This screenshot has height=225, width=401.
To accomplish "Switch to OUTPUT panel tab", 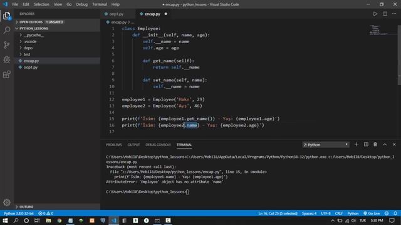I will click(x=133, y=144).
